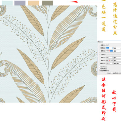Toggle the disabled scale styles checkbox
Viewport: 121px width, 121px height.
pyautogui.click(x=99, y=67)
